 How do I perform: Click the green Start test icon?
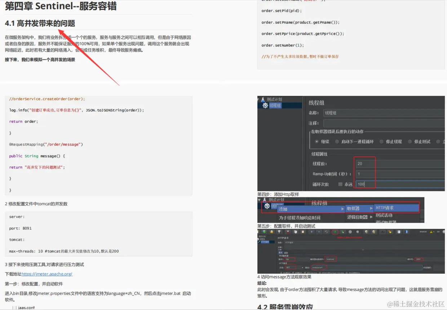(x=335, y=232)
